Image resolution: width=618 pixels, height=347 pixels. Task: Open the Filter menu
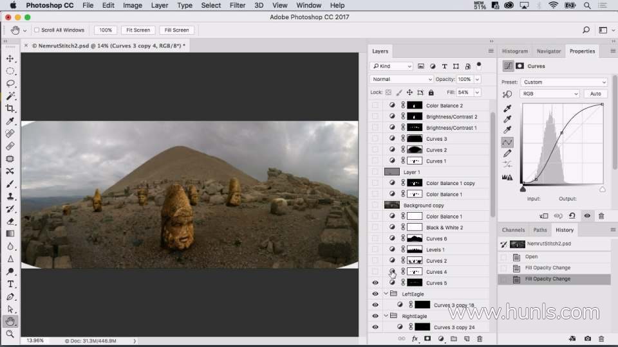(238, 5)
